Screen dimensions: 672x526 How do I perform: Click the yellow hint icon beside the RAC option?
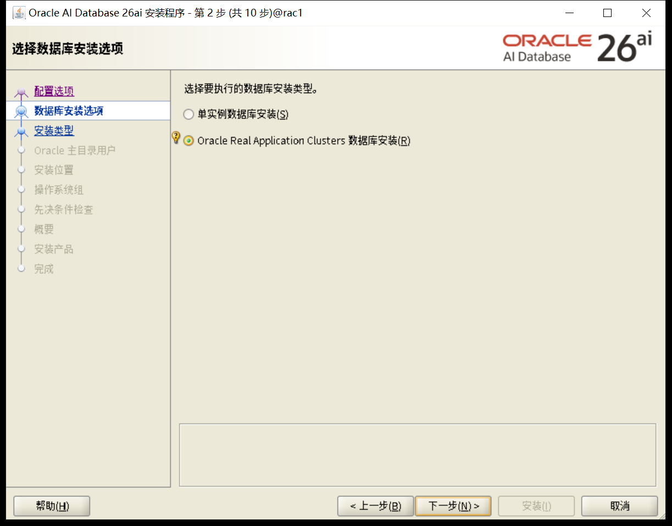[x=176, y=138]
